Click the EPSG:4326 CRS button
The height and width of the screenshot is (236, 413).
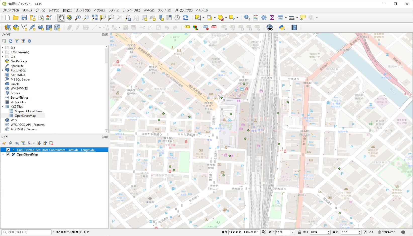[387, 232]
